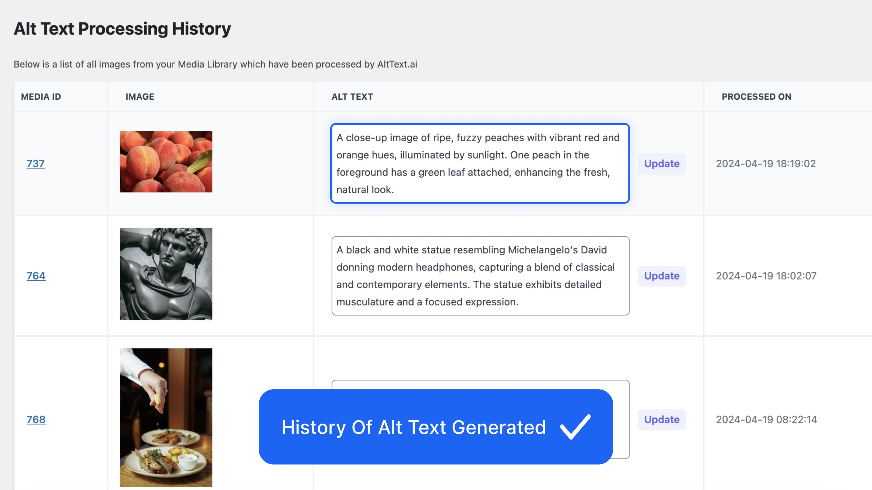
Task: Edit the alt text for the peaches image
Action: click(480, 163)
